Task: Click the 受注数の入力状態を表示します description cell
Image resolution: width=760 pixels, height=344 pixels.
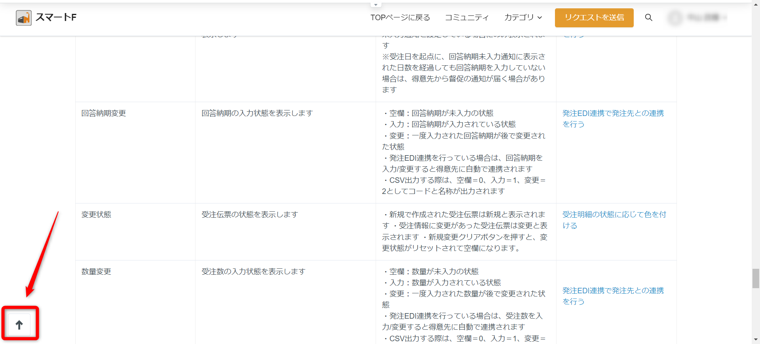Action: (253, 272)
